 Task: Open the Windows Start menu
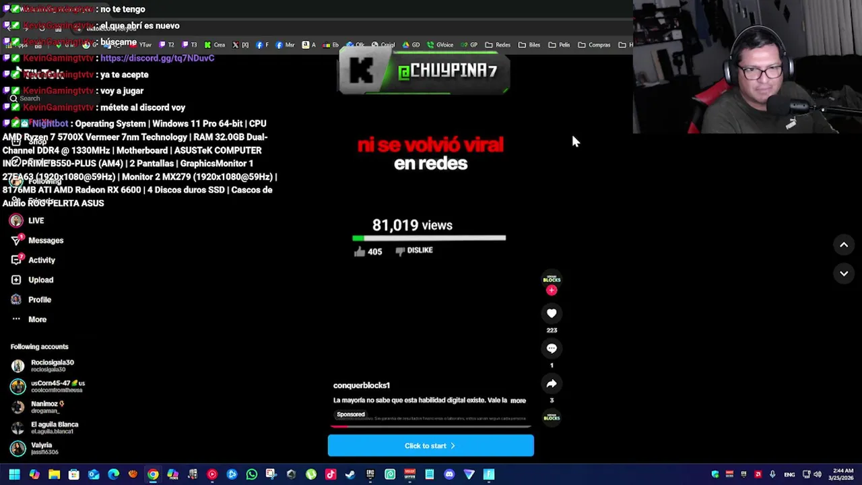click(14, 474)
